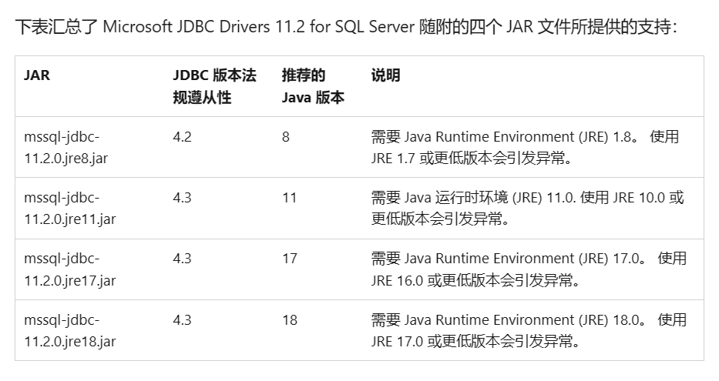Click the 推荐的 Java 版本 column header
The height and width of the screenshot is (381, 719).
[313, 86]
